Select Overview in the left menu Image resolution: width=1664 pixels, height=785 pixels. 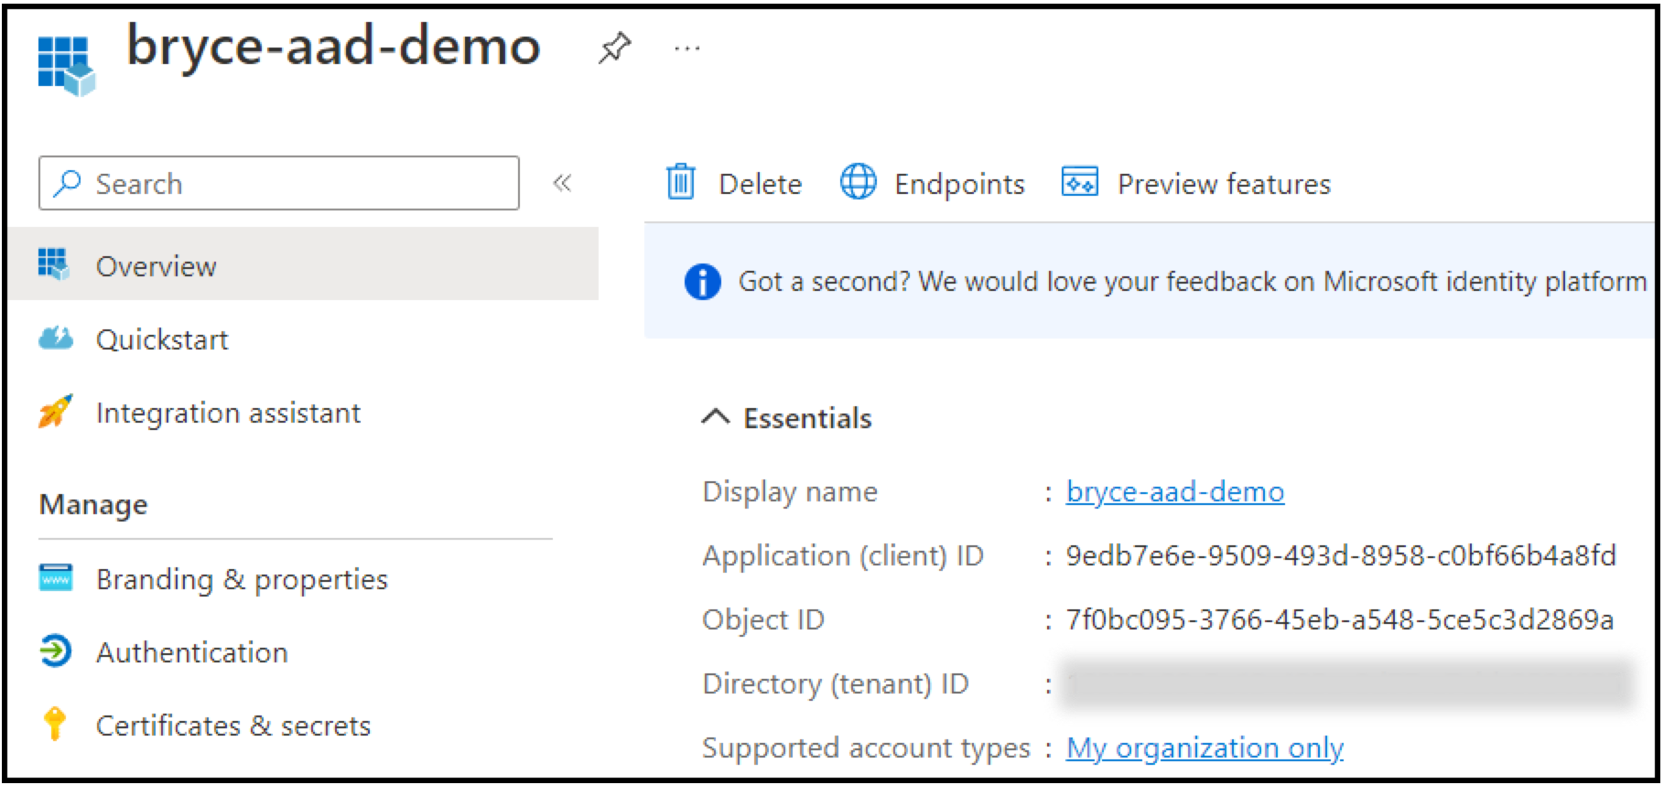click(x=304, y=264)
